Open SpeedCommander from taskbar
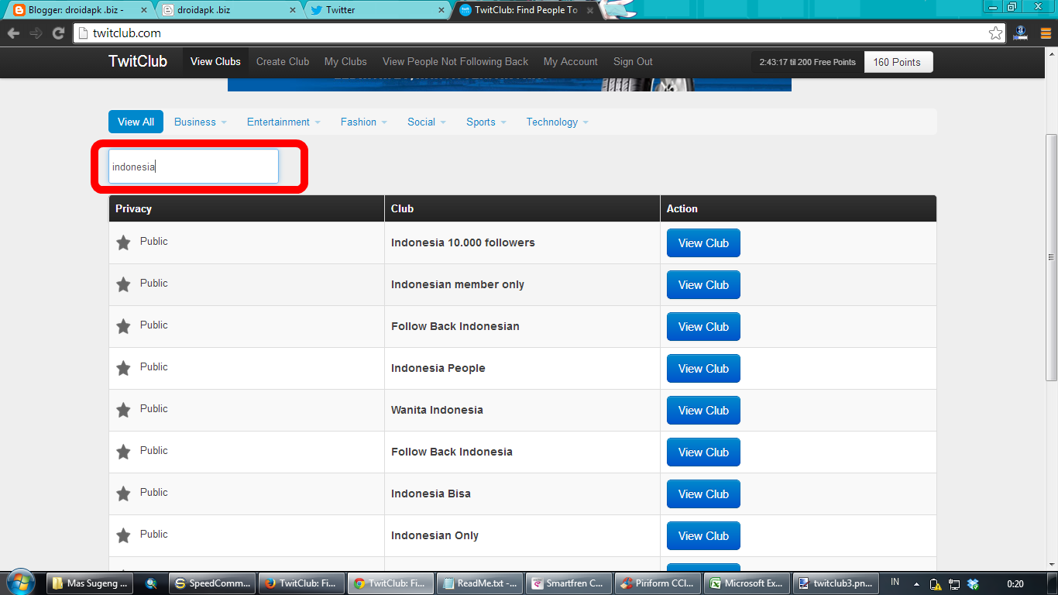 tap(211, 583)
